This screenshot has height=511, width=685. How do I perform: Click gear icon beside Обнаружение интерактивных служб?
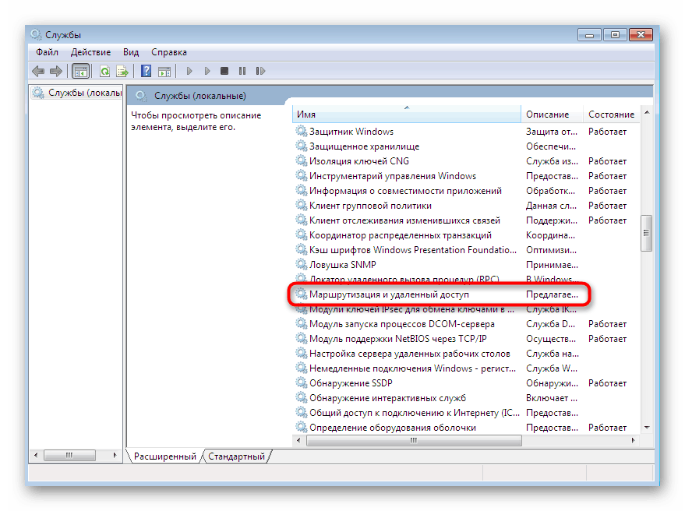(302, 397)
